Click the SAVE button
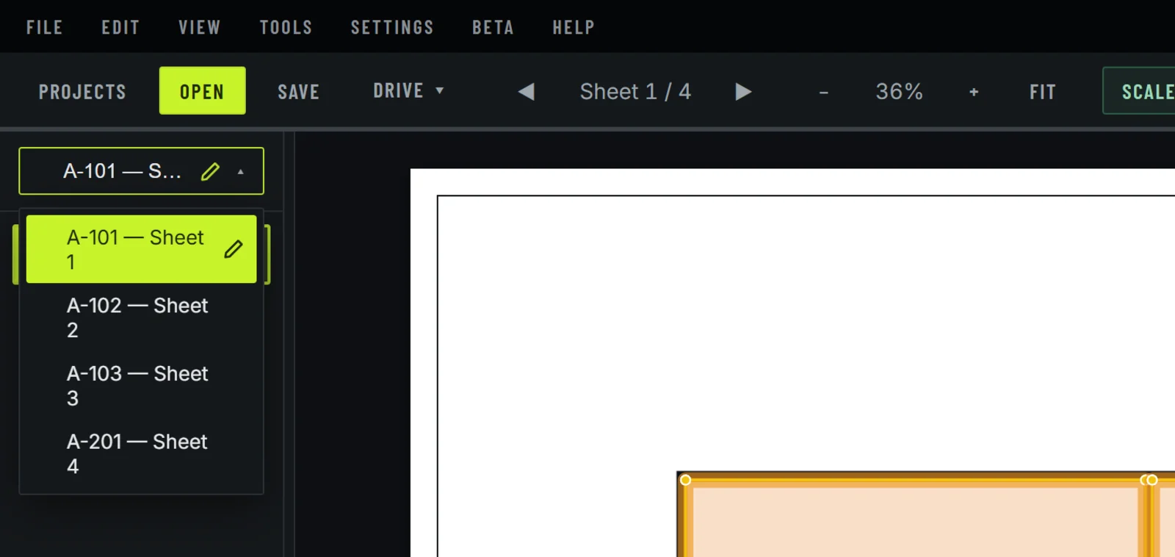Image resolution: width=1175 pixels, height=557 pixels. 298,91
